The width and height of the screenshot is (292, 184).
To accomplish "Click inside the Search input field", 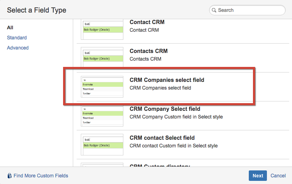I will (x=249, y=10).
